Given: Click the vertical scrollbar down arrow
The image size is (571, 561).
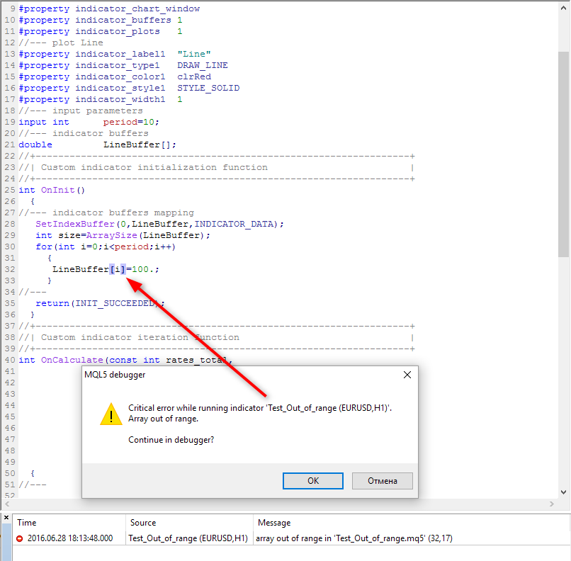Looking at the screenshot, I should (x=563, y=492).
